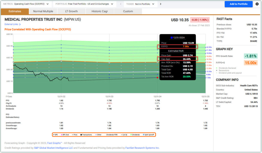Click the chevron beside External Links
The width and height of the screenshot is (262, 153).
click(20, 25)
